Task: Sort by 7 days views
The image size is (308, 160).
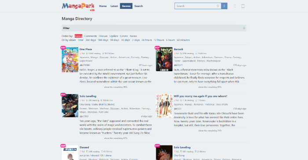Action: coord(136,40)
